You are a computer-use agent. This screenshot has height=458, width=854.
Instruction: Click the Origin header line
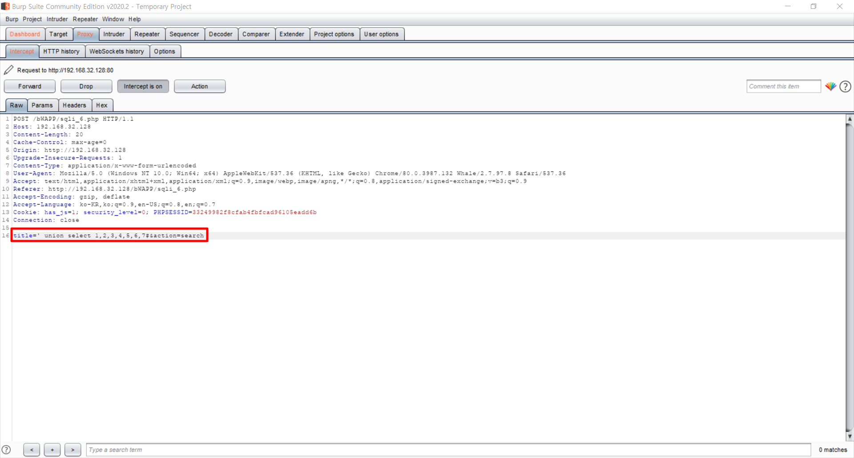click(x=69, y=150)
